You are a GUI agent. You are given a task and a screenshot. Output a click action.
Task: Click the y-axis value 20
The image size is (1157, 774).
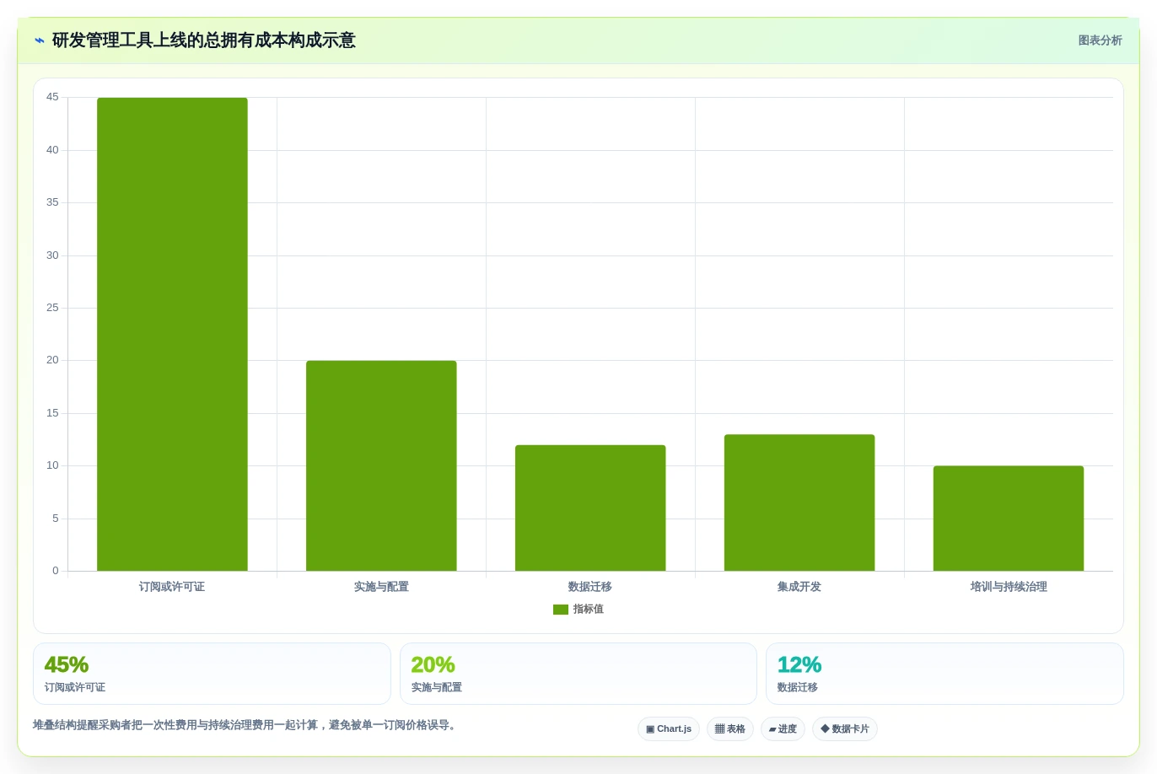point(52,361)
